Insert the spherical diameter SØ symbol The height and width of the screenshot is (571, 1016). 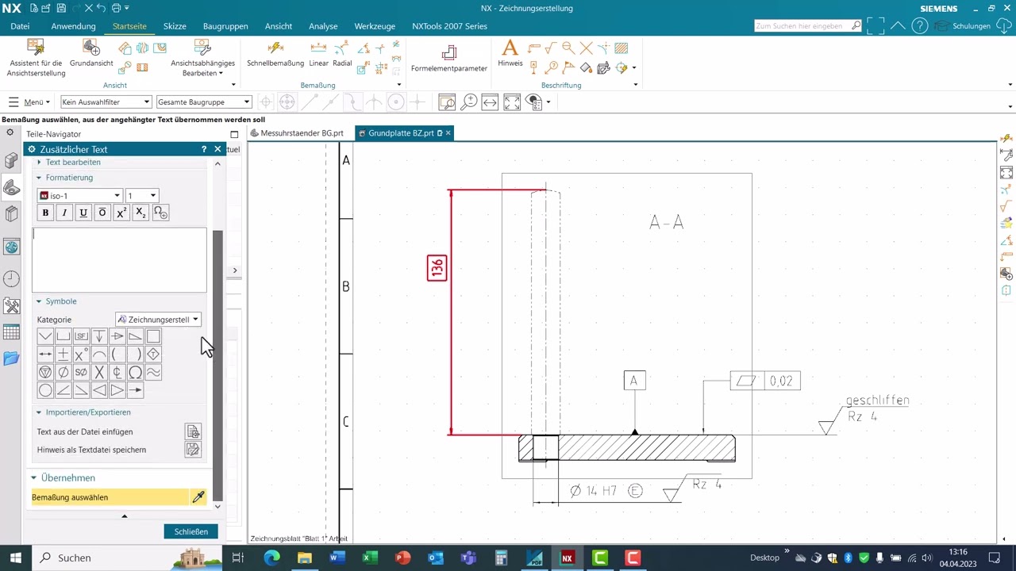point(81,372)
